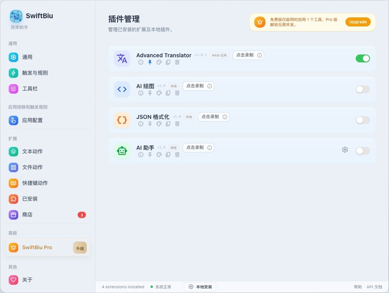389x293 pixels.
Task: Enable the AI 助手 toggle
Action: (363, 151)
